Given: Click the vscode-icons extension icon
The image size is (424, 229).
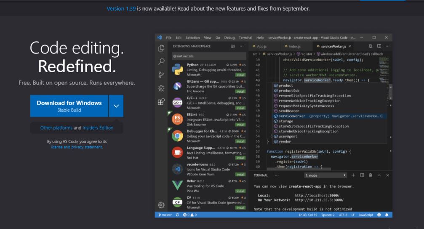Looking at the screenshot, I should coord(177,169).
